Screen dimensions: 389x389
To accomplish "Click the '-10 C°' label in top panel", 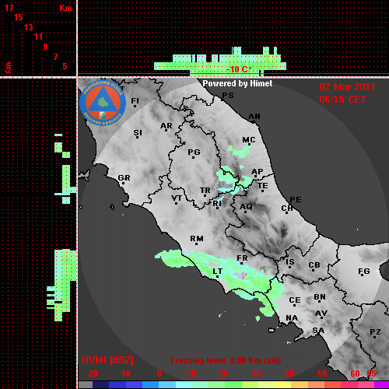I will click(x=238, y=69).
